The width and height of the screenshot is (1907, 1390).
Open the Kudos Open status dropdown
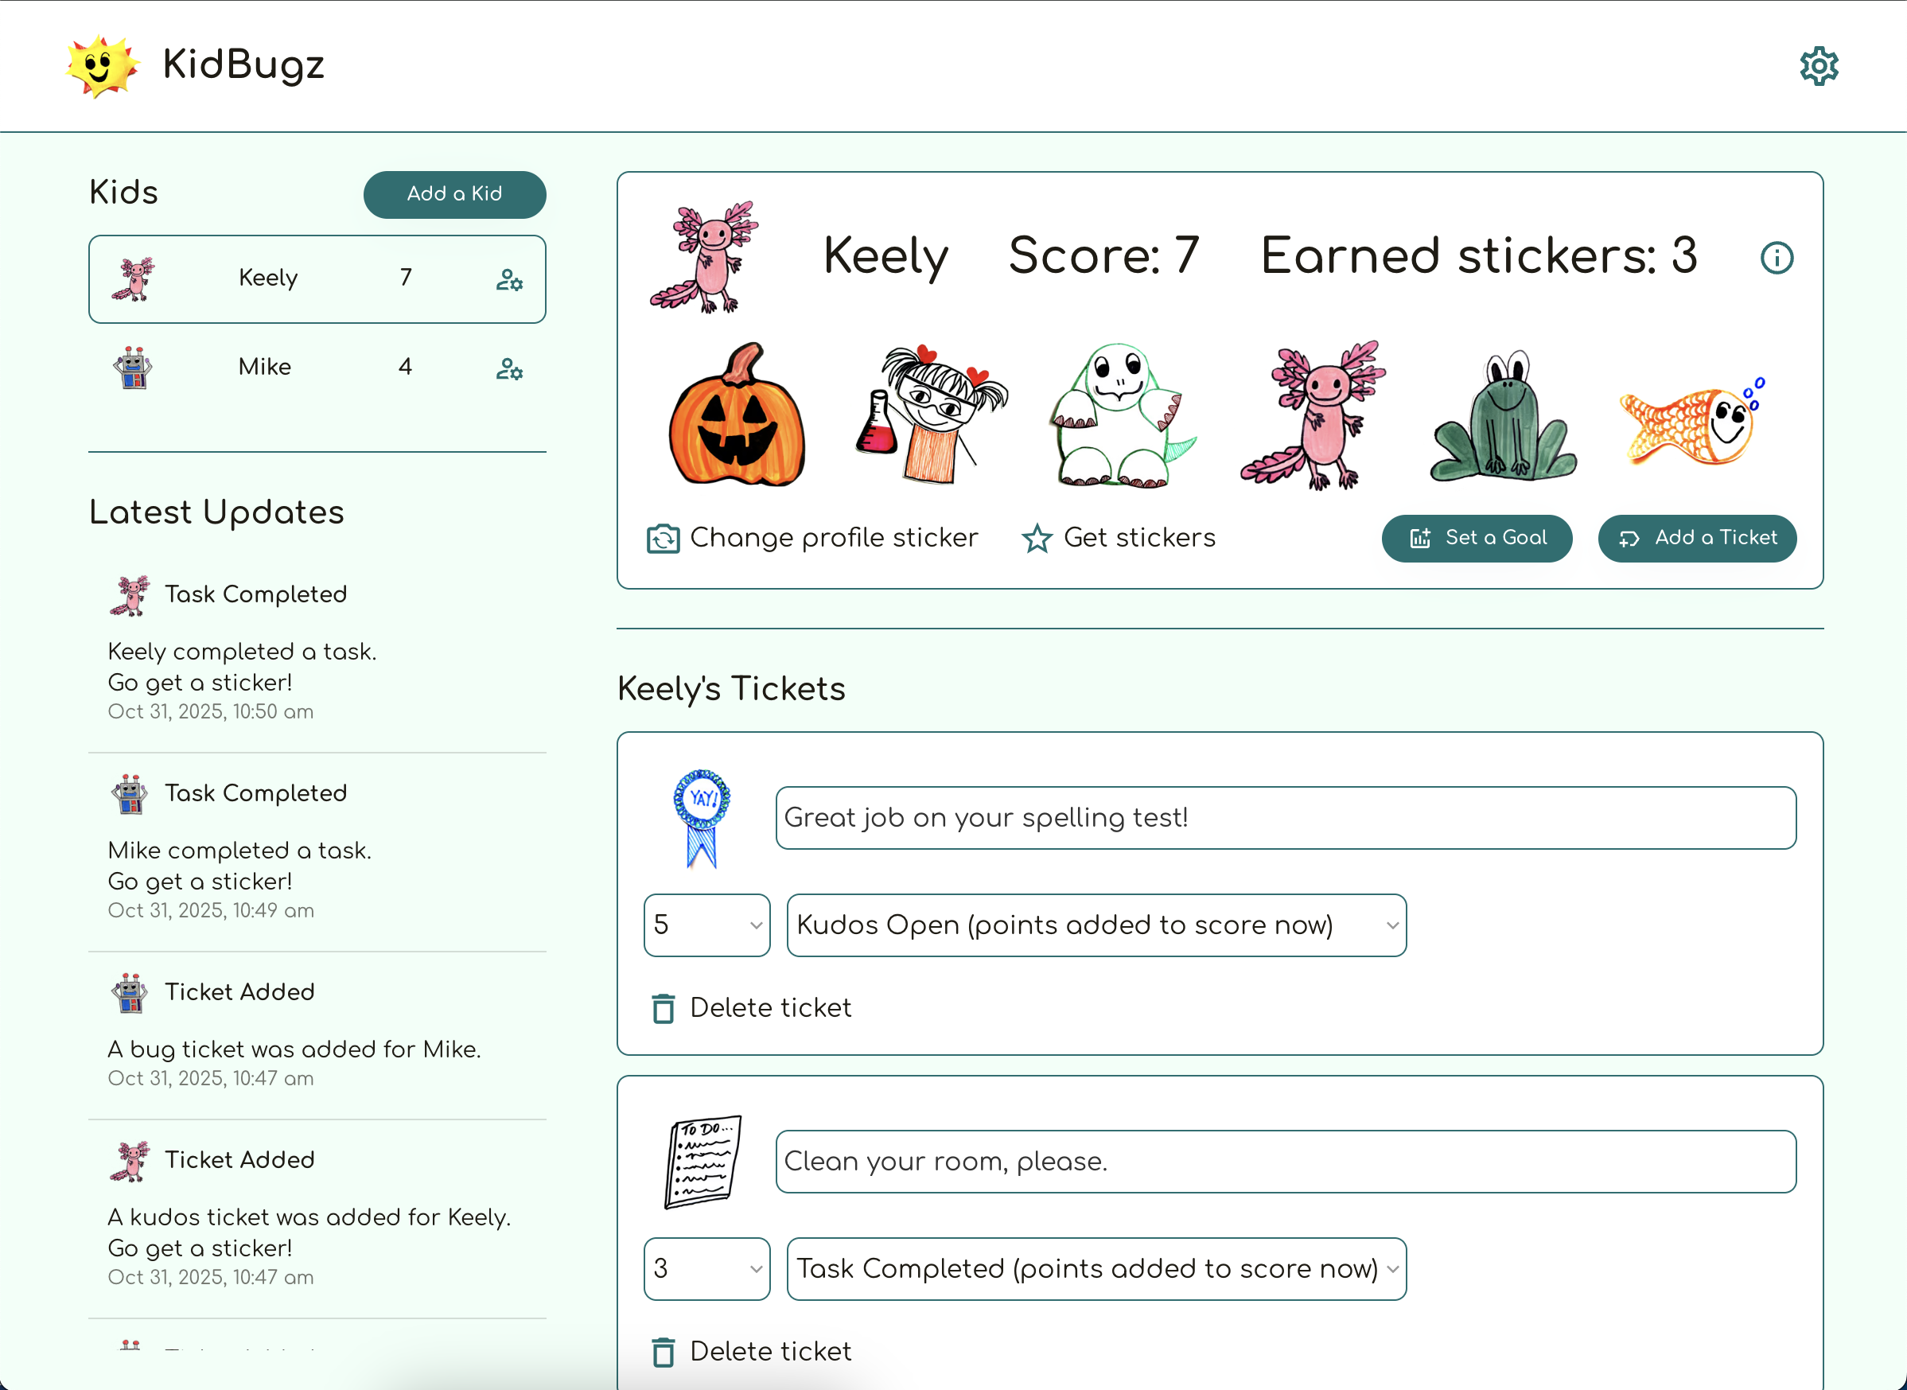point(1096,925)
